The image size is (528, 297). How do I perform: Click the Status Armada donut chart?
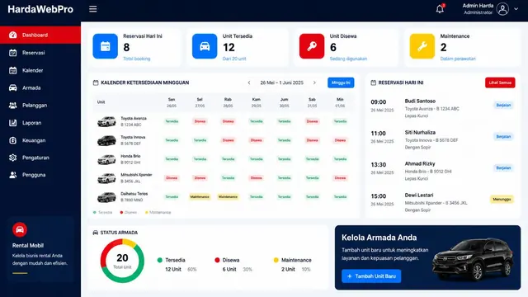tap(122, 261)
